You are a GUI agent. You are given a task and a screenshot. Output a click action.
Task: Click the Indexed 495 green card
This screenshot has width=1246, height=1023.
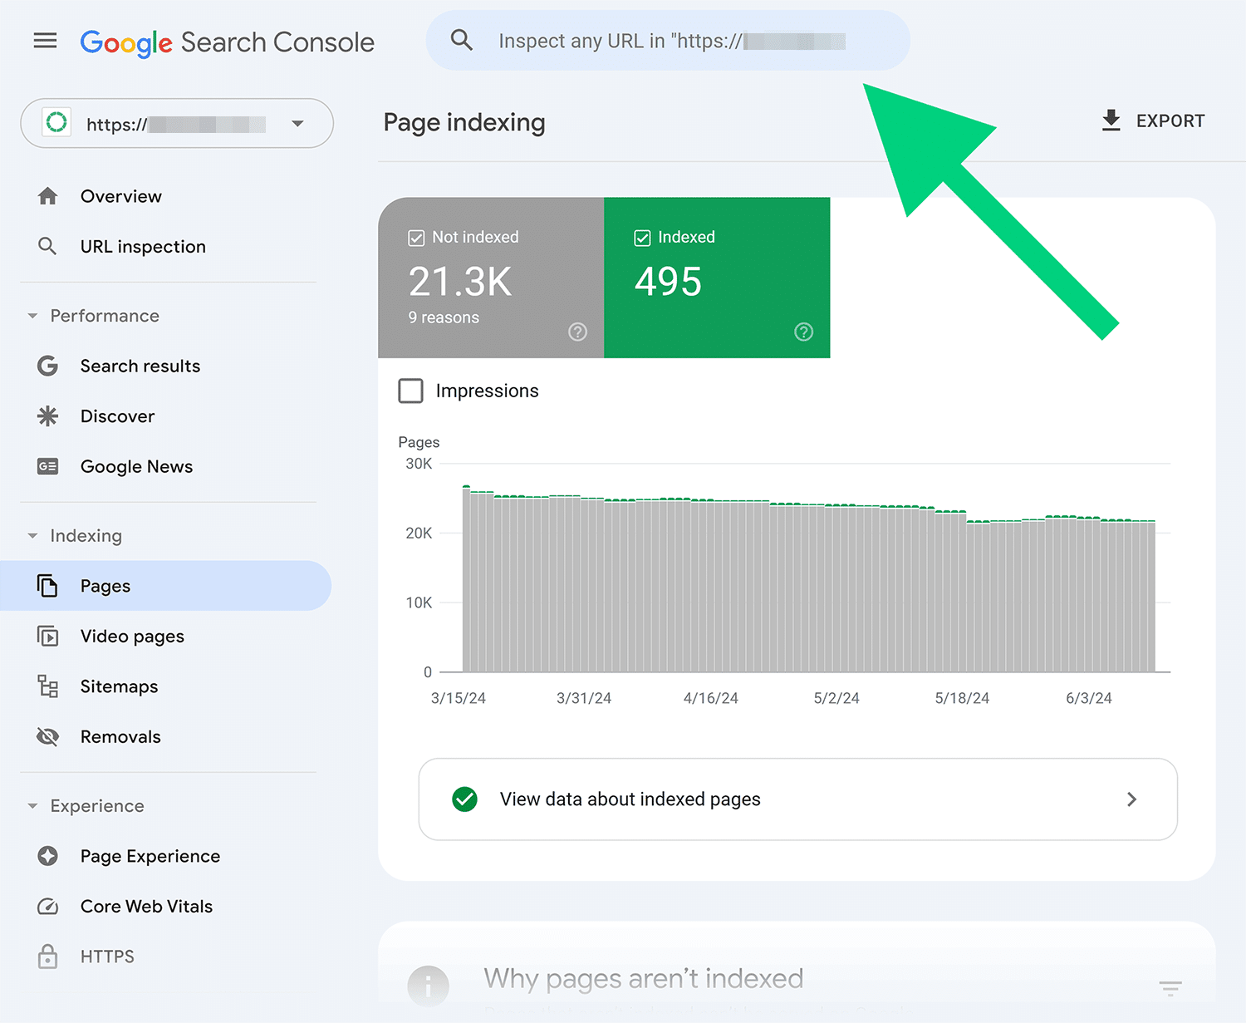pyautogui.click(x=717, y=278)
